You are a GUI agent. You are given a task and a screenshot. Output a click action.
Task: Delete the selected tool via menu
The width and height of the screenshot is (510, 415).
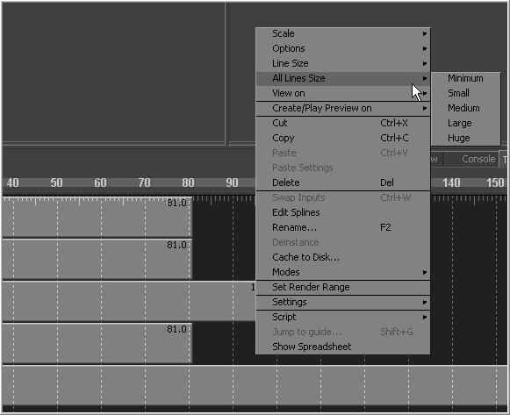click(343, 182)
